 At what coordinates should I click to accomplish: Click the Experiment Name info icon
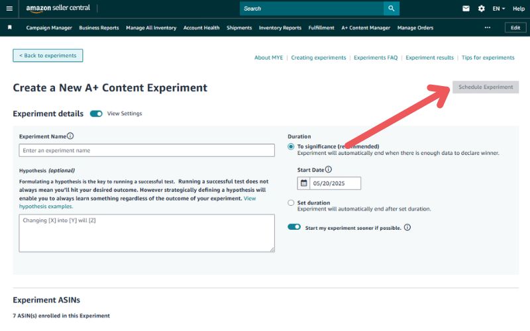(x=70, y=136)
